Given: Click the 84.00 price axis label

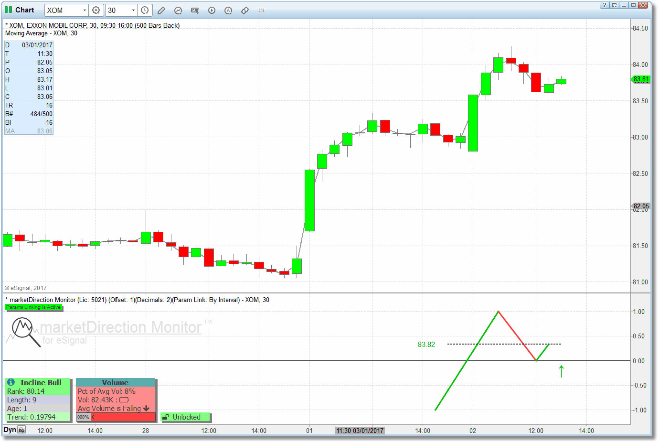Looking at the screenshot, I should [x=640, y=65].
